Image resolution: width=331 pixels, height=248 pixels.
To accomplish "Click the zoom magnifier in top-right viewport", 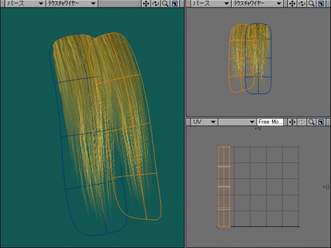I will 311,3.
